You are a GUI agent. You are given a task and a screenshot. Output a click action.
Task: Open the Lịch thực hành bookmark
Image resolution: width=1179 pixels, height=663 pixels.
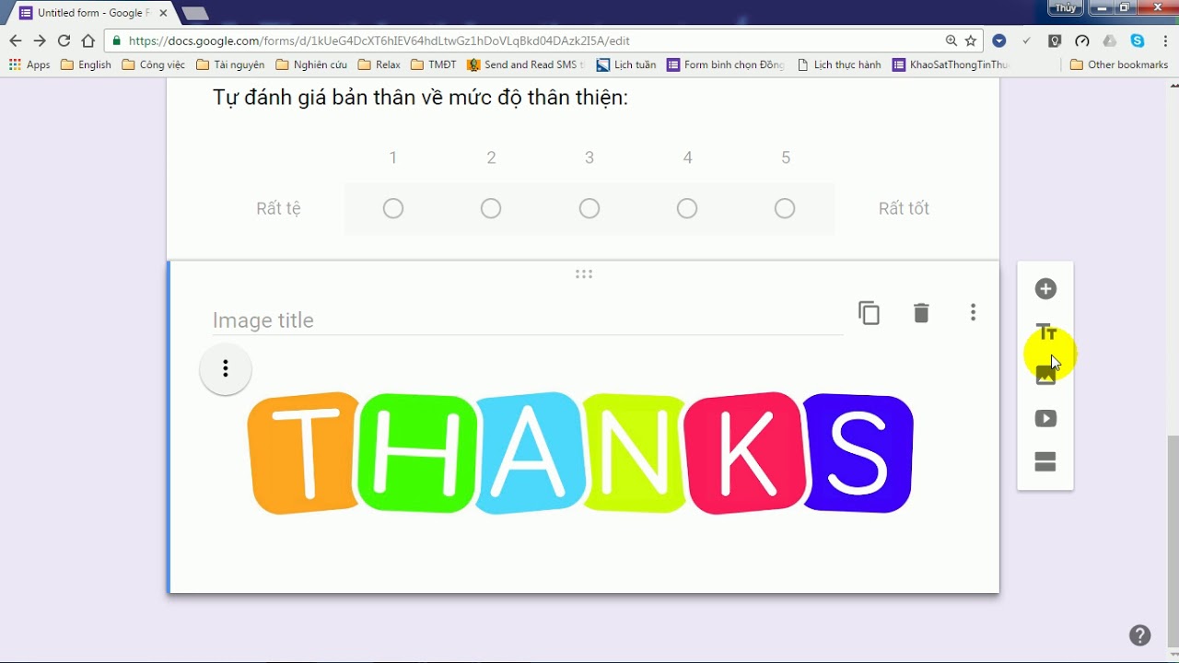pos(839,64)
